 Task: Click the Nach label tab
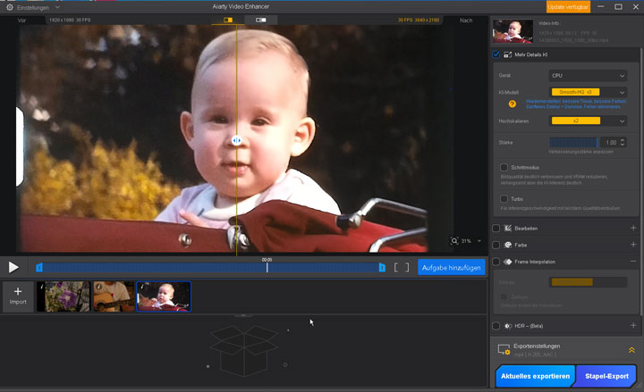point(466,21)
